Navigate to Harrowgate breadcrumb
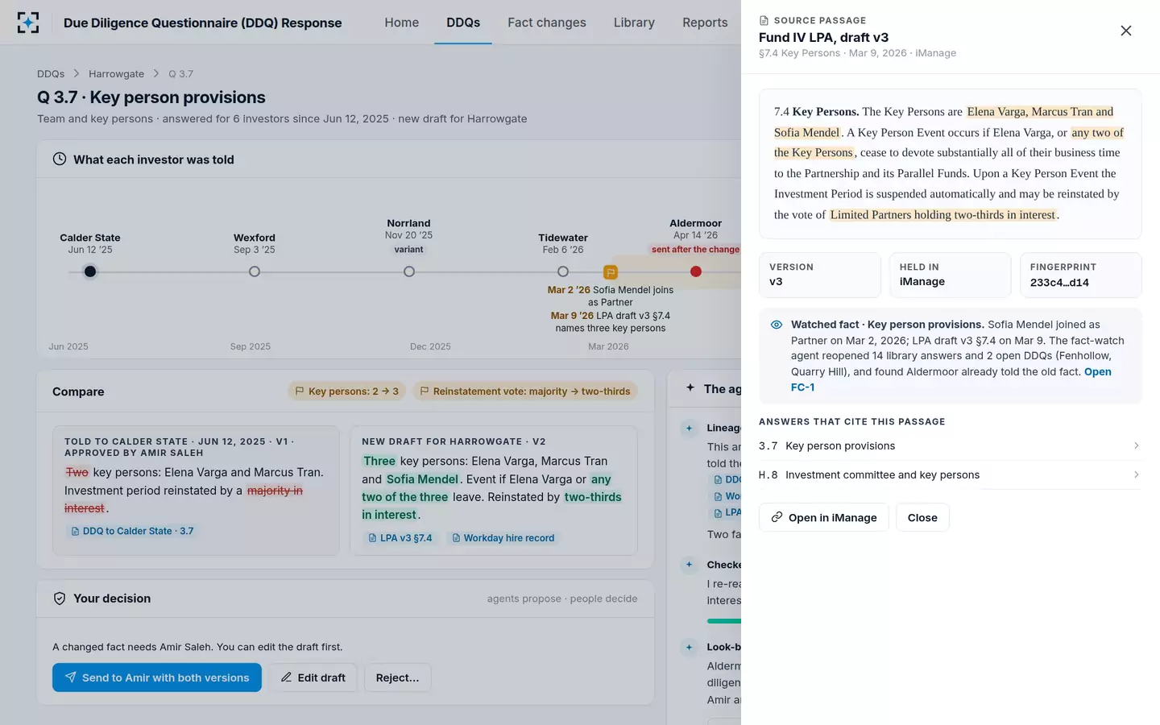Screen dimensions: 1160x725 point(116,73)
